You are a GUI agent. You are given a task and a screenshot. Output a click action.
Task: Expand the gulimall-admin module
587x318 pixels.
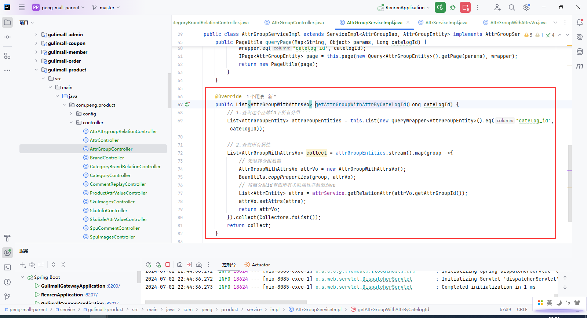click(36, 34)
